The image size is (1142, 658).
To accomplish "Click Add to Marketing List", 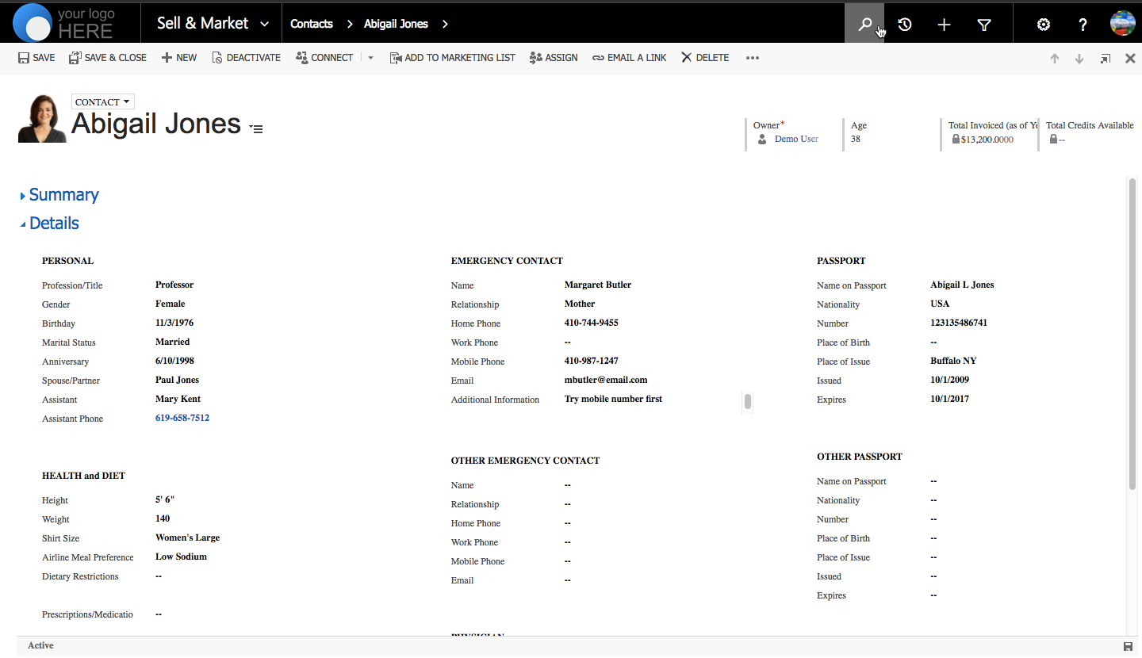I will (x=452, y=58).
